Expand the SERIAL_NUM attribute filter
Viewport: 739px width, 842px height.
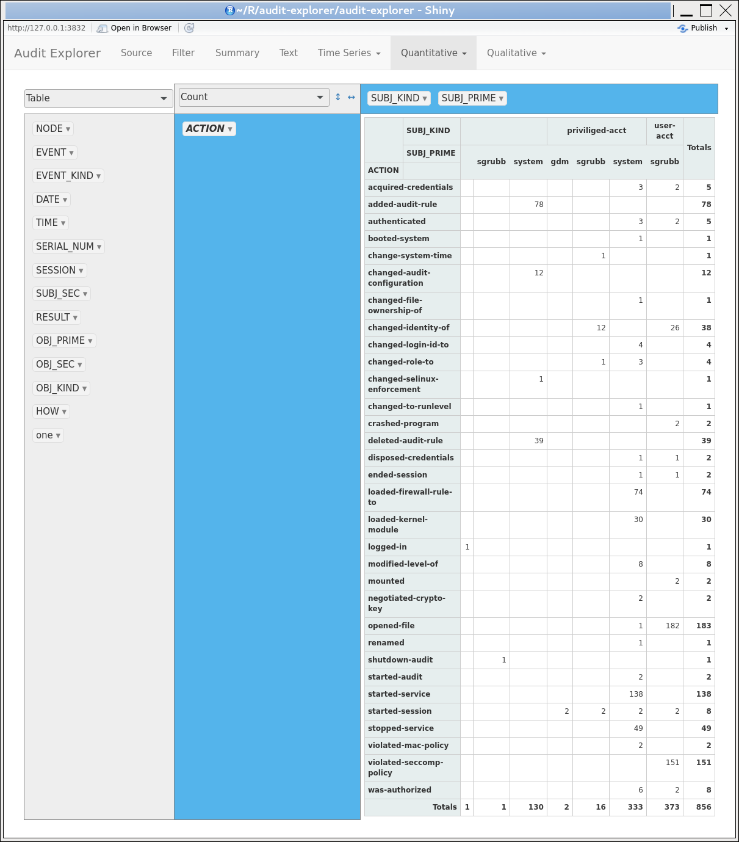point(99,247)
